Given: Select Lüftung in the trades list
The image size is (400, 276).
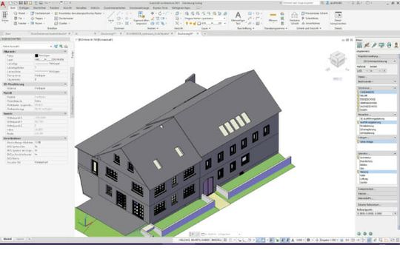Looking at the screenshot, I should (364, 179).
